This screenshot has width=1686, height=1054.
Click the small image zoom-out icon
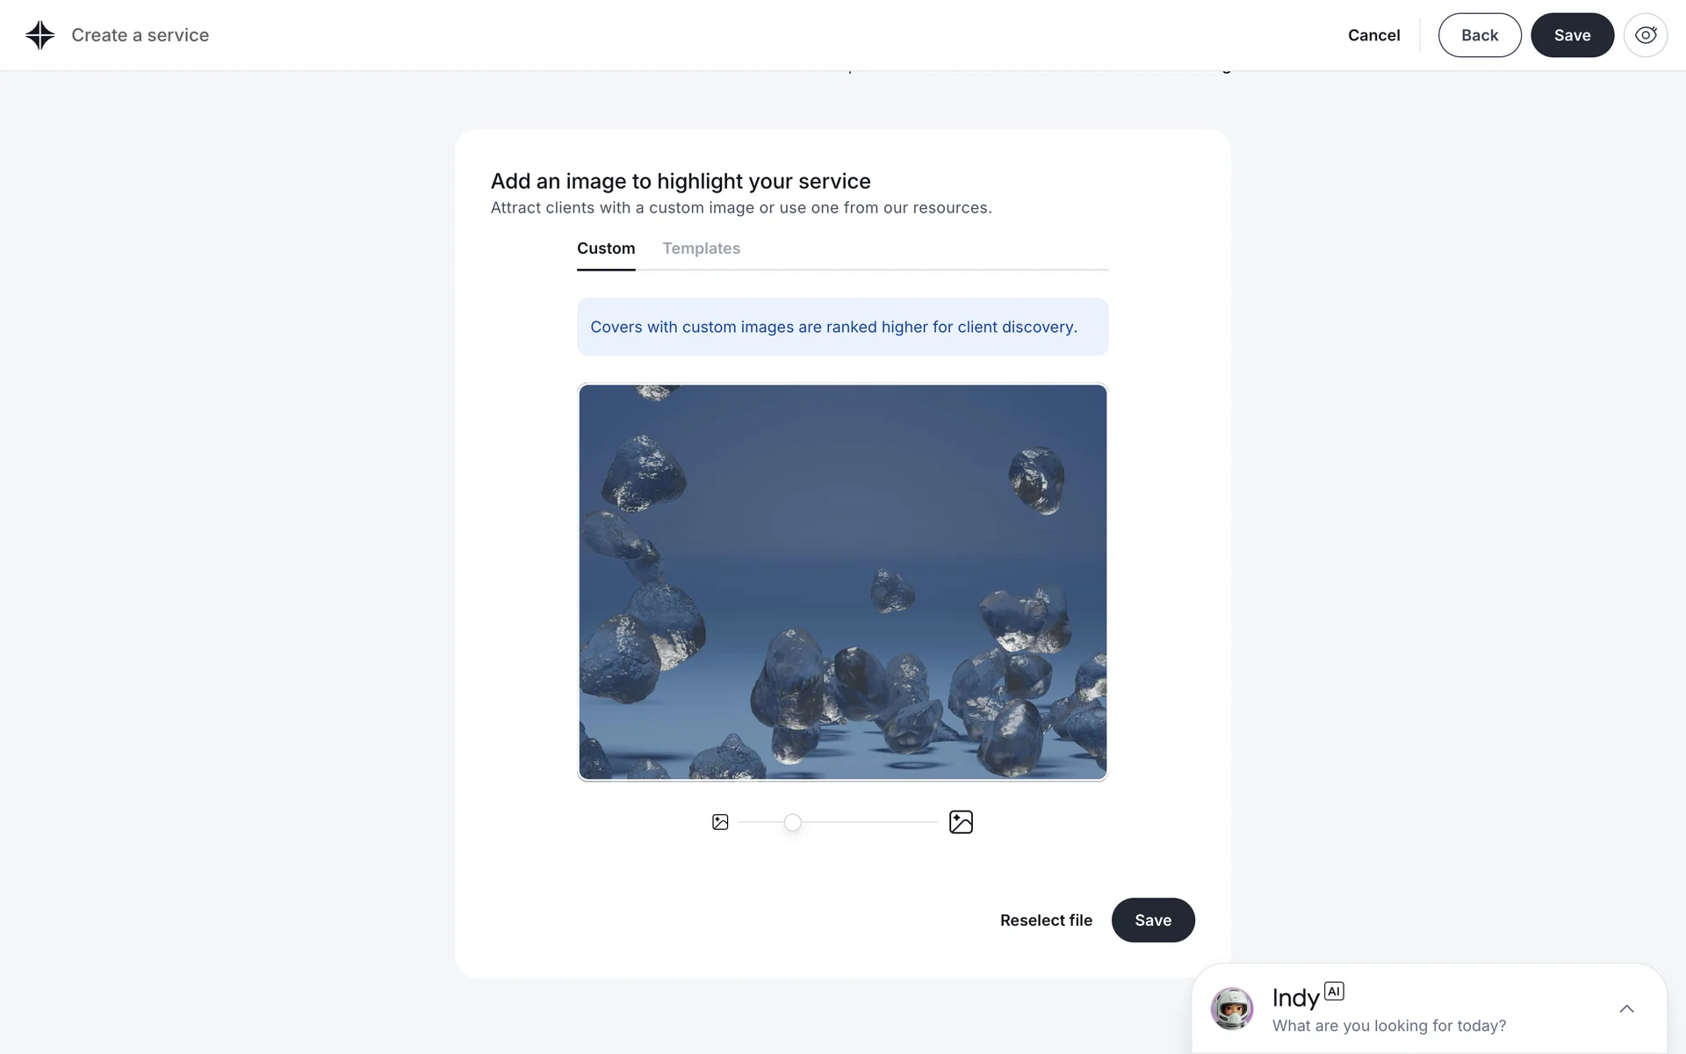click(720, 822)
